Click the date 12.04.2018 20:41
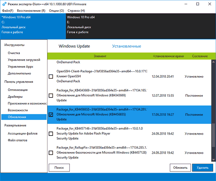This screenshot has height=181, width=216. tap(163, 76)
